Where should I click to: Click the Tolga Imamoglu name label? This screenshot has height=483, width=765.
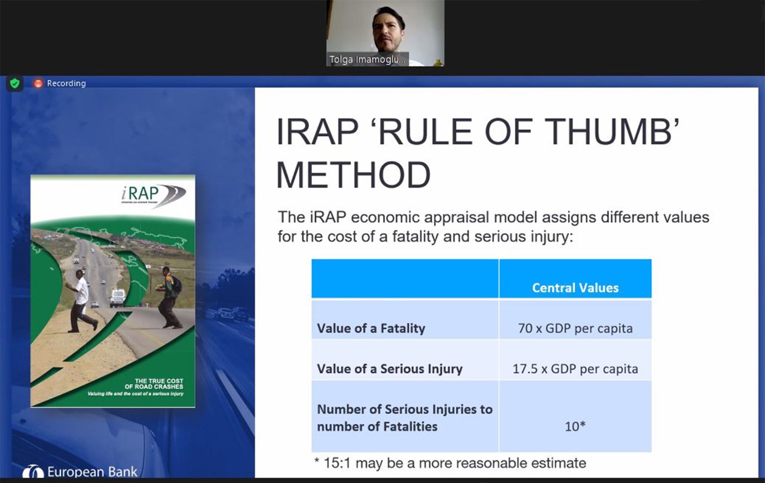click(368, 60)
